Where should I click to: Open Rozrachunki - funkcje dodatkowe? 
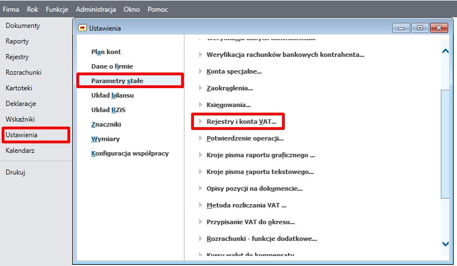(x=262, y=239)
